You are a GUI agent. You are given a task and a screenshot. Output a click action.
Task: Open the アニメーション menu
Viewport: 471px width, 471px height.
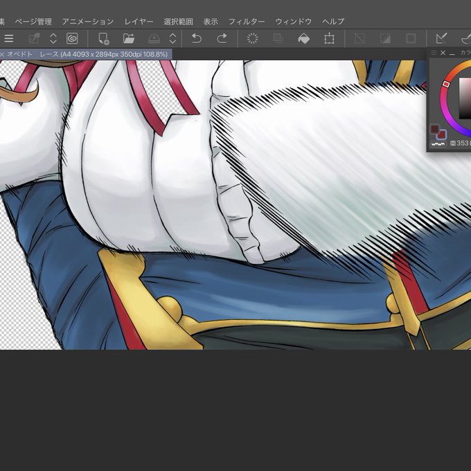coord(88,21)
